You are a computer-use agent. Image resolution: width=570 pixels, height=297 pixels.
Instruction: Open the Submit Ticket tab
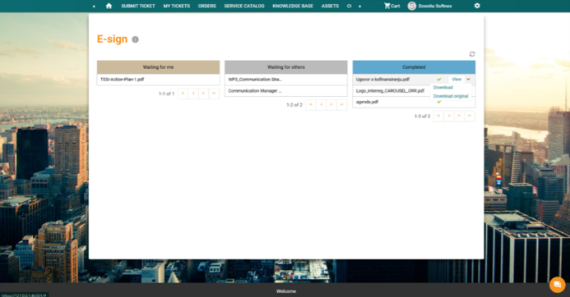(x=138, y=6)
